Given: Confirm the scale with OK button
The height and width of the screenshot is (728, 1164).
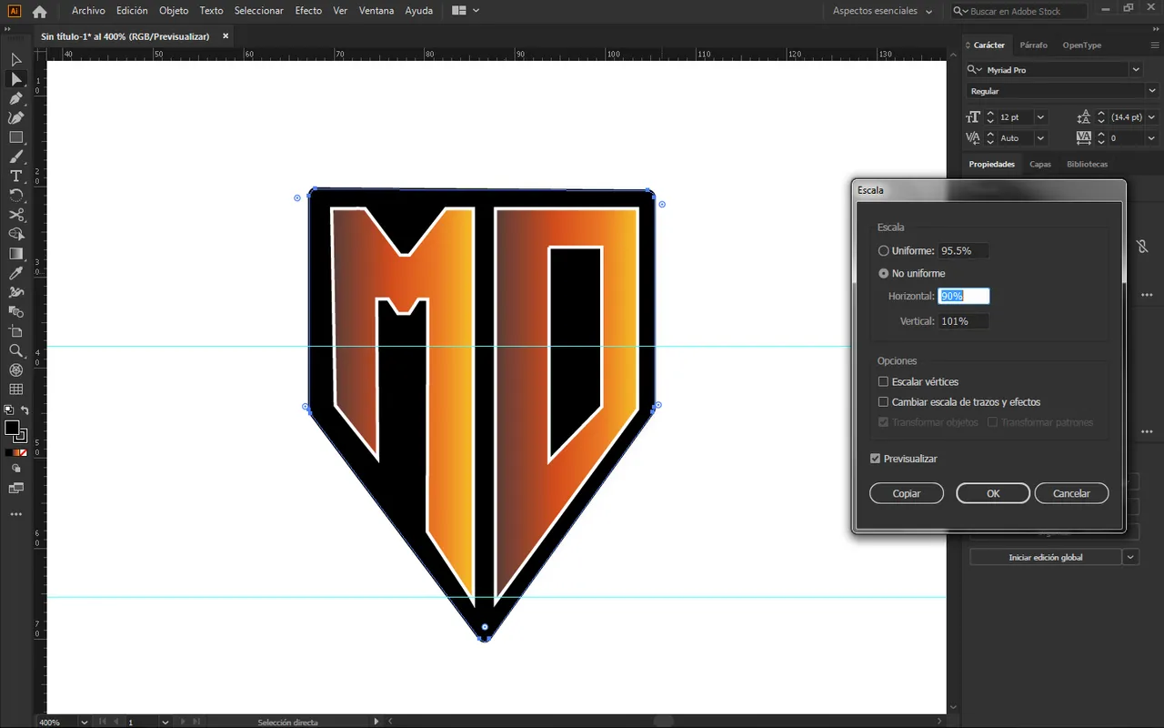Looking at the screenshot, I should tap(993, 493).
